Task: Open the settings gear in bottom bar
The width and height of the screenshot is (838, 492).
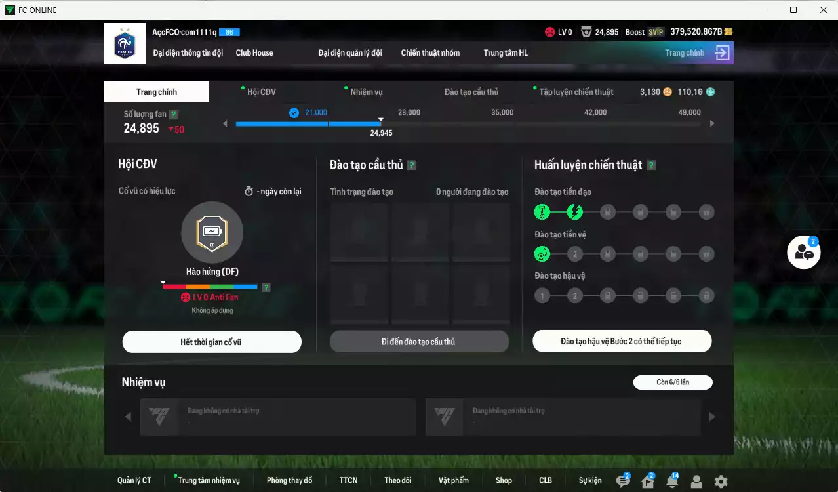Action: (x=721, y=482)
